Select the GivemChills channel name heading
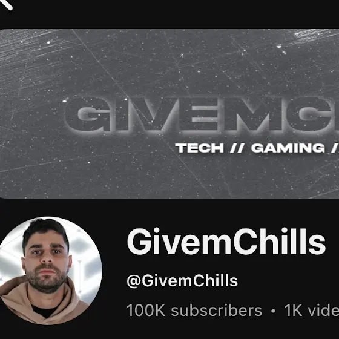The height and width of the screenshot is (339, 339). tap(226, 242)
